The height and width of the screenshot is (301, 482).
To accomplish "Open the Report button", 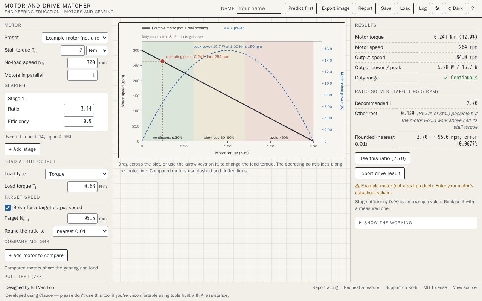I will 365,8.
